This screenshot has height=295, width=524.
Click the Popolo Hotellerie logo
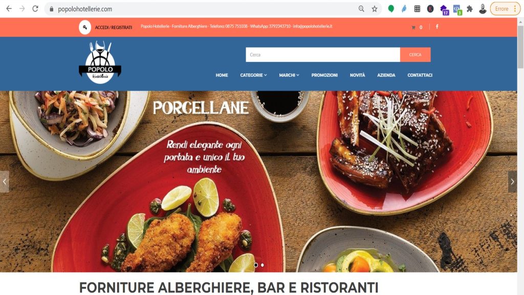(100, 62)
